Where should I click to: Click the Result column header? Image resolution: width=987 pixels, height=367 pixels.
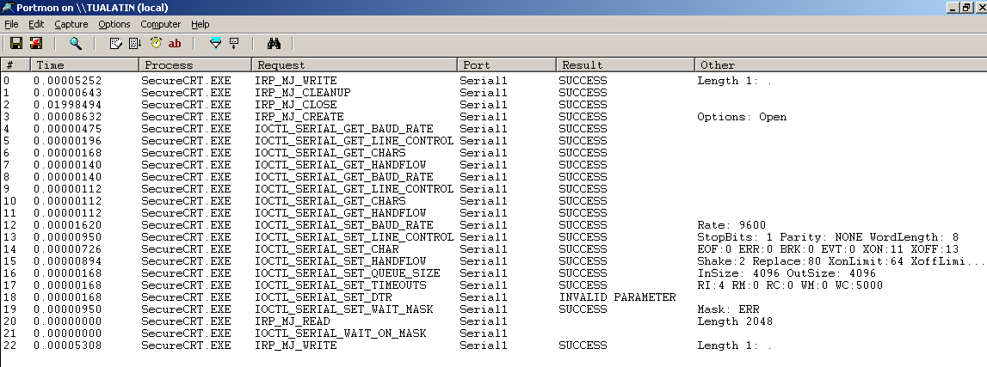(x=625, y=64)
